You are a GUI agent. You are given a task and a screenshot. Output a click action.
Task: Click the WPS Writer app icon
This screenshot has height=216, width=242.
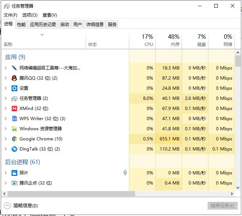14,119
